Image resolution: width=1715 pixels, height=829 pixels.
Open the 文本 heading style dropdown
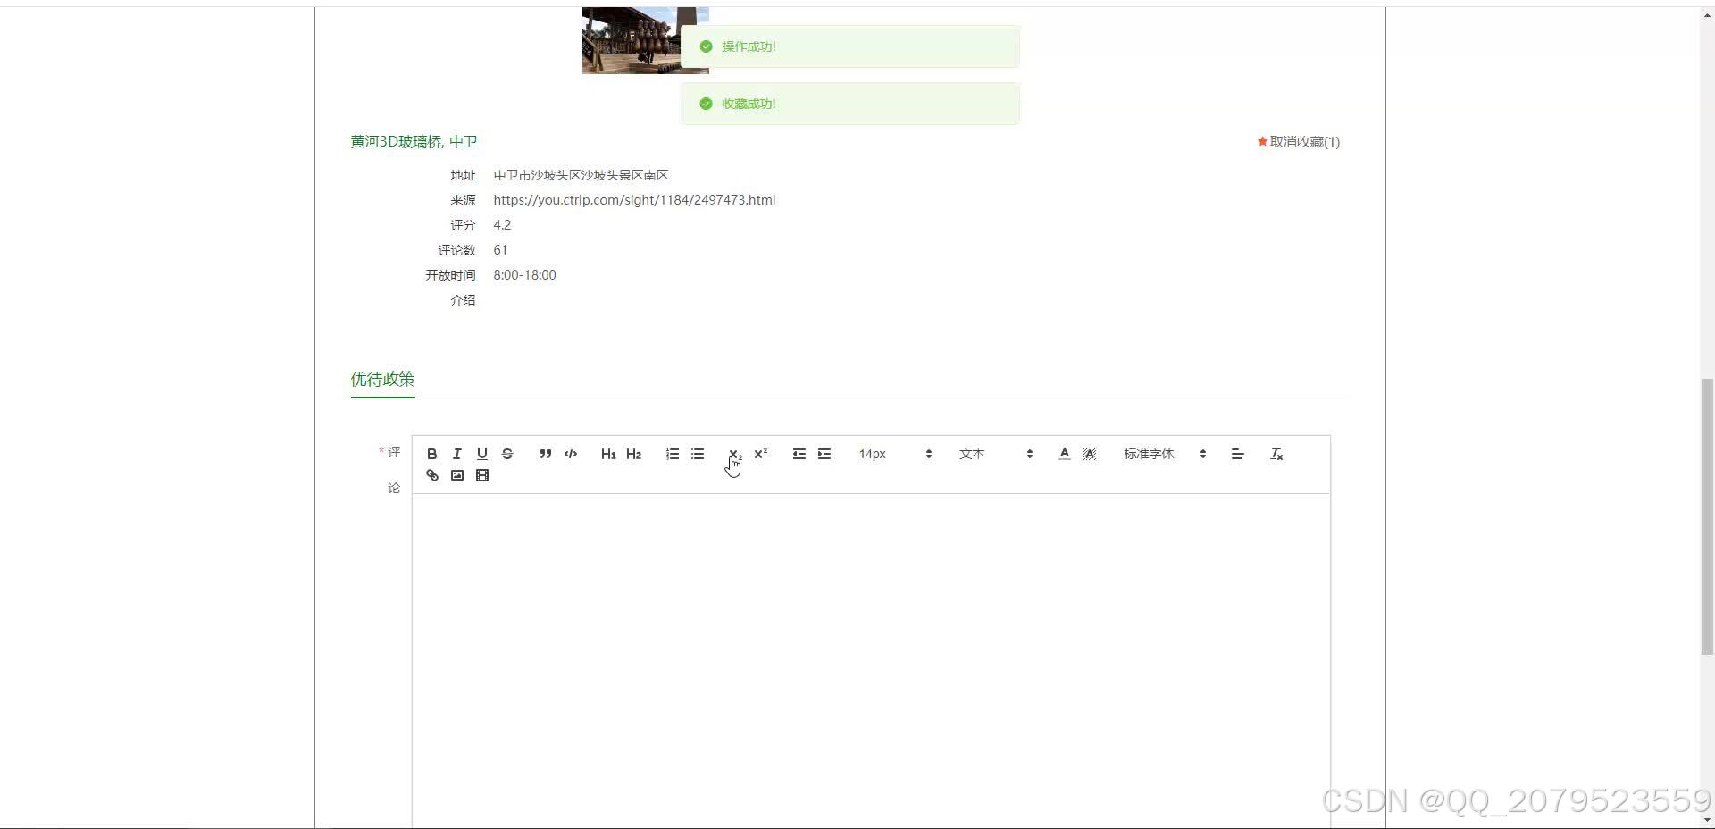[x=996, y=454]
